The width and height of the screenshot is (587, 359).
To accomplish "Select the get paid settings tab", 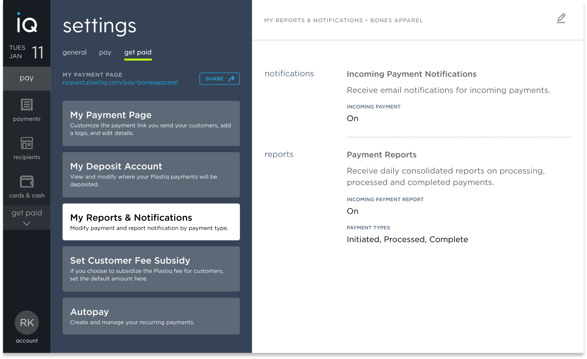I will click(x=138, y=53).
